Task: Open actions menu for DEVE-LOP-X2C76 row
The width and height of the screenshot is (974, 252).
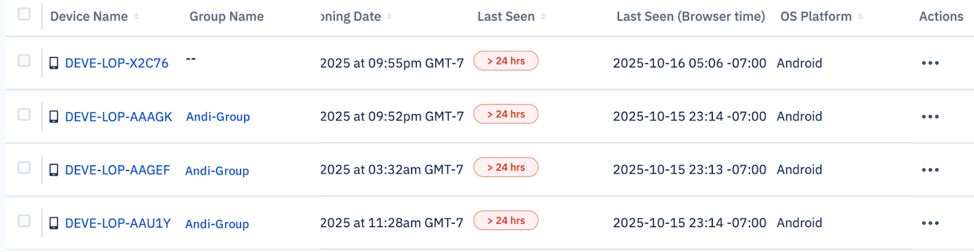Action: [x=930, y=63]
